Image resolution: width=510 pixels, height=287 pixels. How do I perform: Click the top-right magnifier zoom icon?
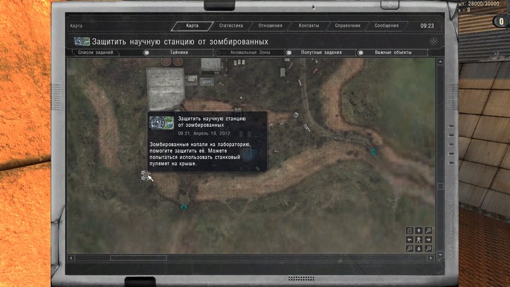pos(428,230)
